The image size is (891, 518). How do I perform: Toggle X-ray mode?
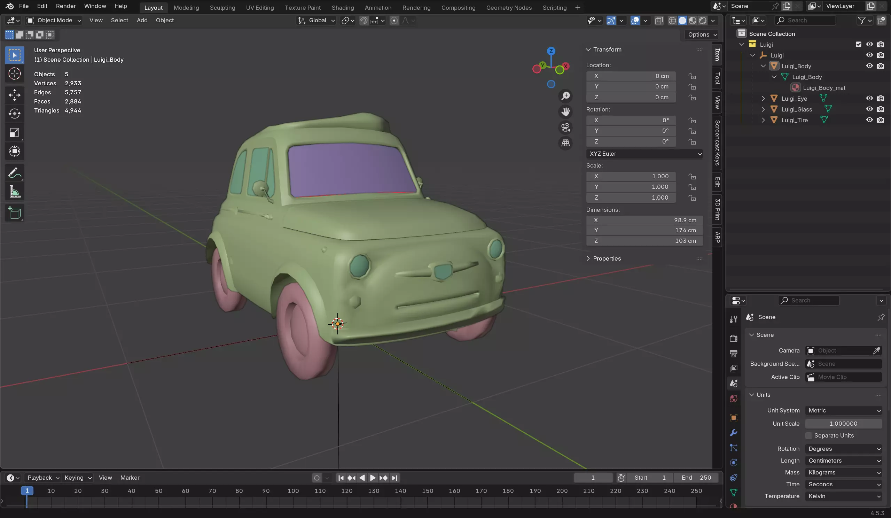point(658,21)
